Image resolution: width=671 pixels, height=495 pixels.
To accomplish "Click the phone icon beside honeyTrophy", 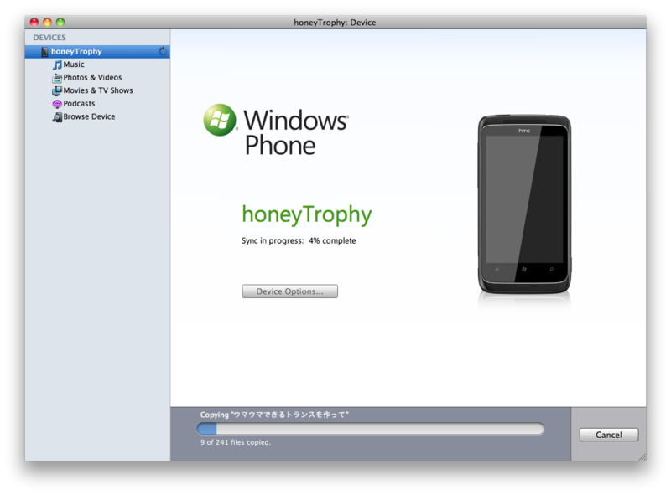I will click(x=44, y=52).
